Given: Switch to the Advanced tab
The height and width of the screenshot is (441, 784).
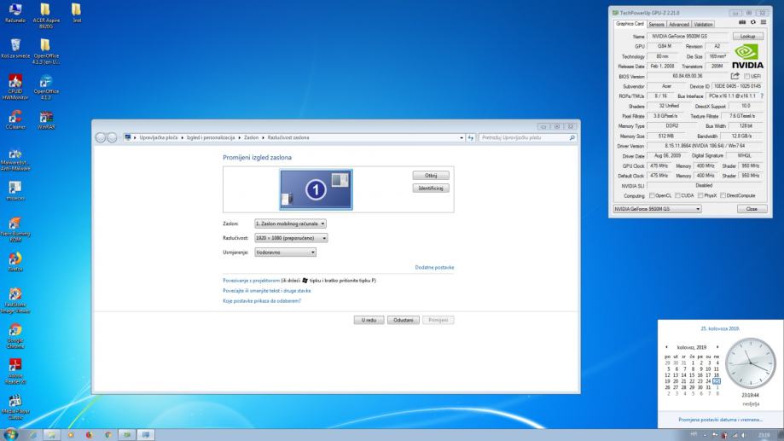Looking at the screenshot, I should 679,24.
